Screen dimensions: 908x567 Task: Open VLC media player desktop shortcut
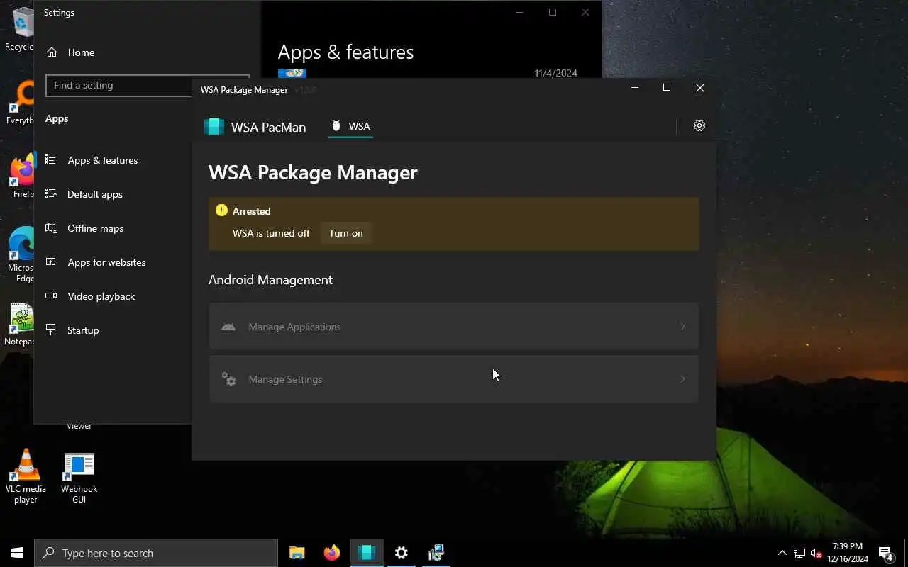tap(26, 476)
